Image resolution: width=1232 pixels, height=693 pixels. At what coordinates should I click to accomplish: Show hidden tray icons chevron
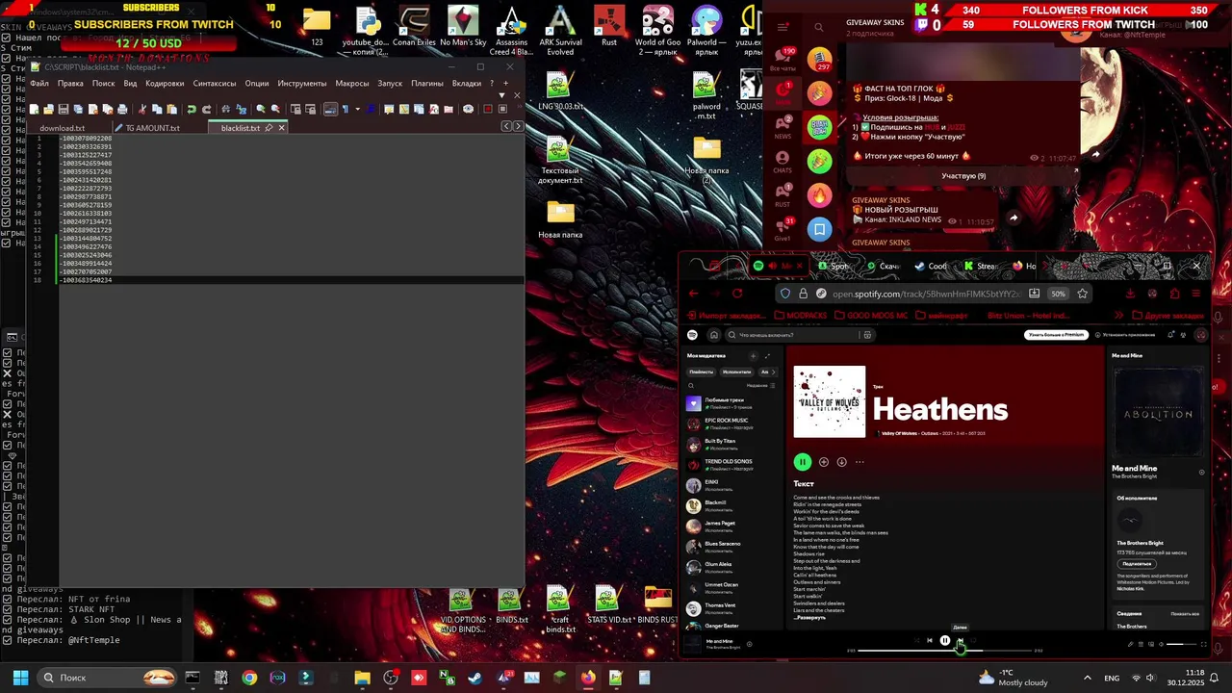coord(1088,678)
